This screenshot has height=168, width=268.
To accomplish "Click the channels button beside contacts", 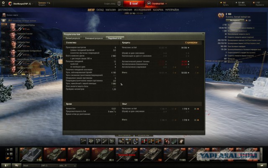I will (x=17, y=165).
